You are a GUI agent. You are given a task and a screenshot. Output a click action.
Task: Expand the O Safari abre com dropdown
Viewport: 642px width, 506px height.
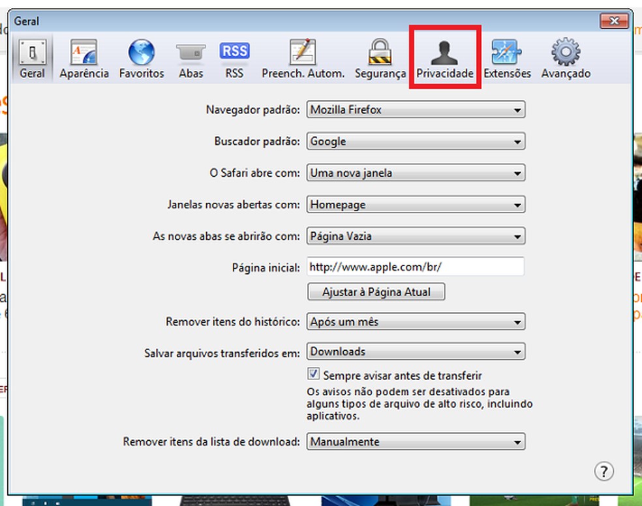click(416, 173)
